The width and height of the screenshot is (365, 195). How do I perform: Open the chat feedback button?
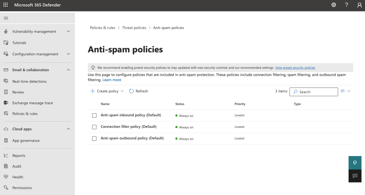point(355,176)
